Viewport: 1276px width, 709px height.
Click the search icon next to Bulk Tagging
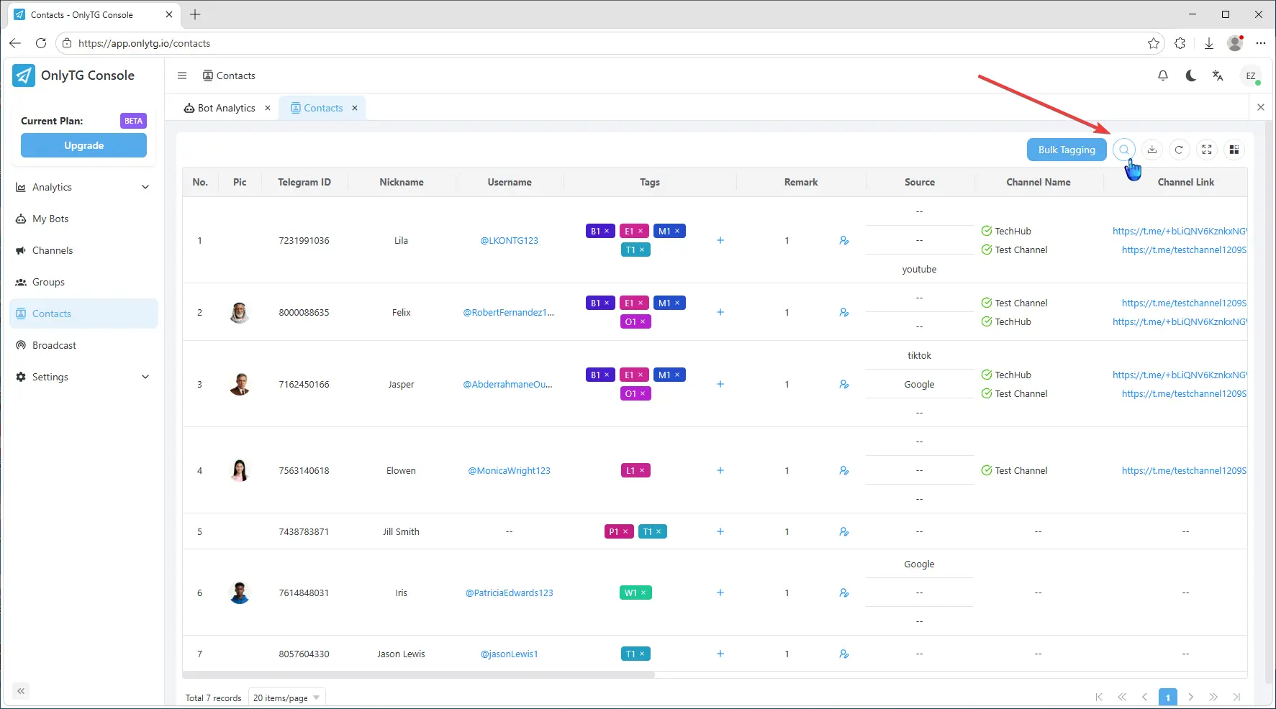1123,150
